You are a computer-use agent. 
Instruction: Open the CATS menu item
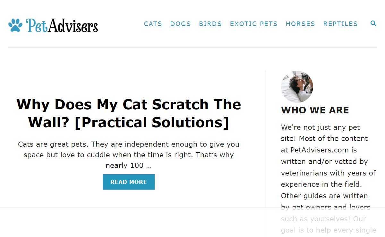pyautogui.click(x=153, y=24)
